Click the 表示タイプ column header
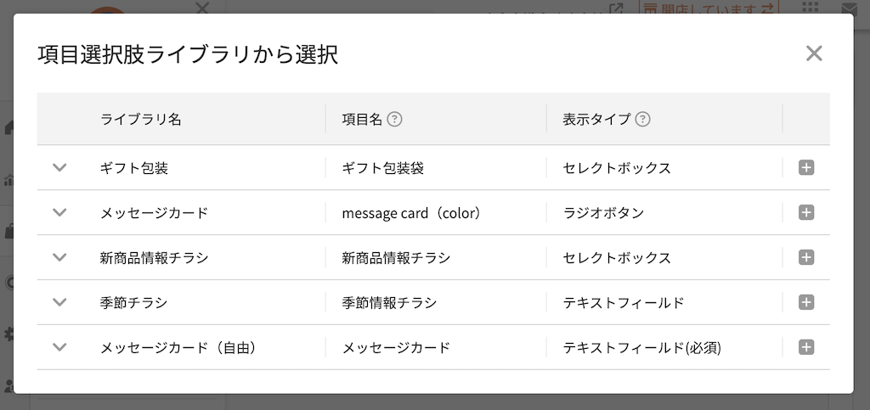This screenshot has height=410, width=870. click(x=596, y=119)
